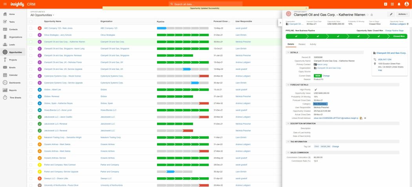Click the quick add plus icon
The height and width of the screenshot is (187, 412).
(x=386, y=4)
